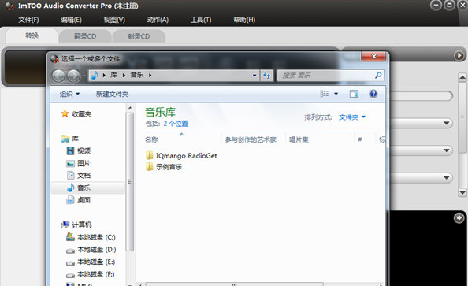Click round arrow button on ImTOO preview panel

[459, 218]
